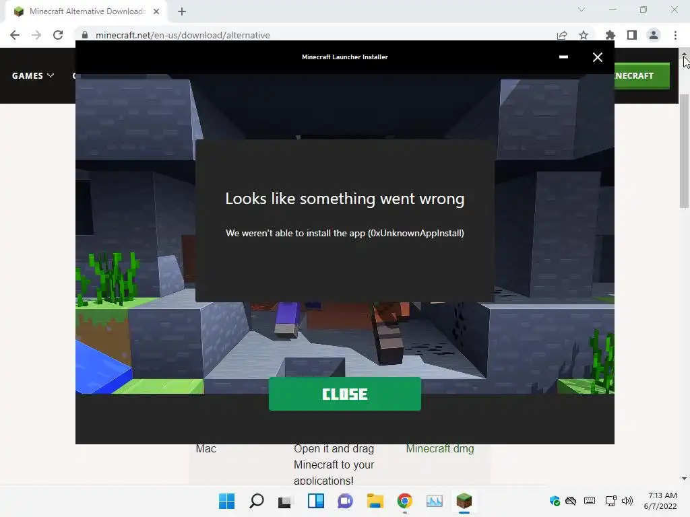
Task: Click the 'Looks like something went wrong' heading
Action: [x=344, y=199]
